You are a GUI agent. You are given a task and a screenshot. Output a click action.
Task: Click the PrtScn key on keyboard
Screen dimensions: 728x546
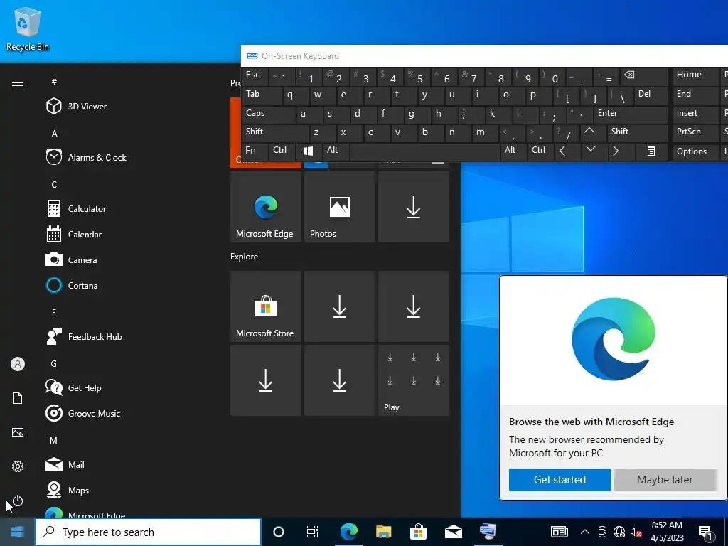coord(696,132)
